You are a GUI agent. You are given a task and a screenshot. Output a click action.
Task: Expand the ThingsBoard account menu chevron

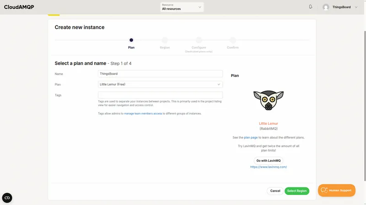[356, 7]
